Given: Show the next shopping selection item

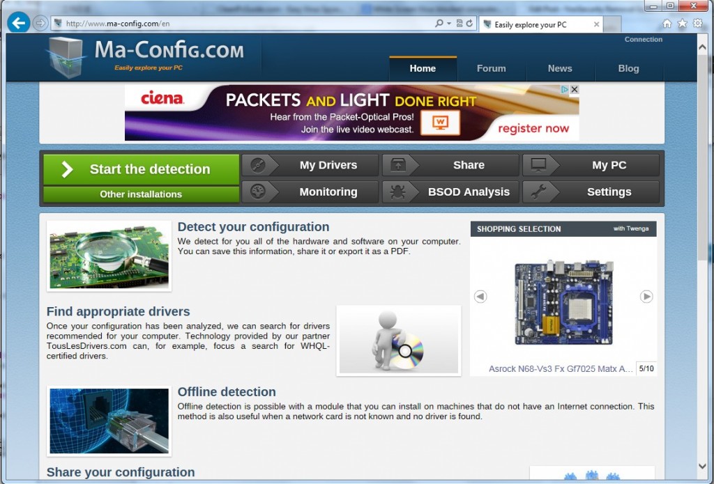Looking at the screenshot, I should pyautogui.click(x=646, y=297).
